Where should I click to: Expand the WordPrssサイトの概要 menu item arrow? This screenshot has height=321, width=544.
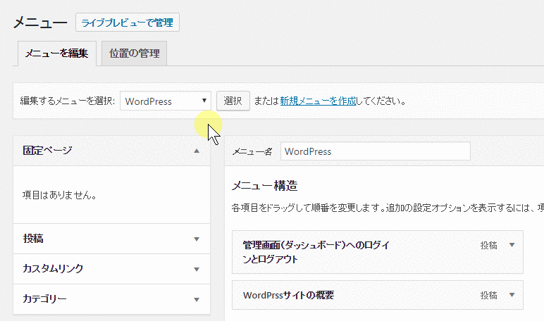tap(512, 295)
